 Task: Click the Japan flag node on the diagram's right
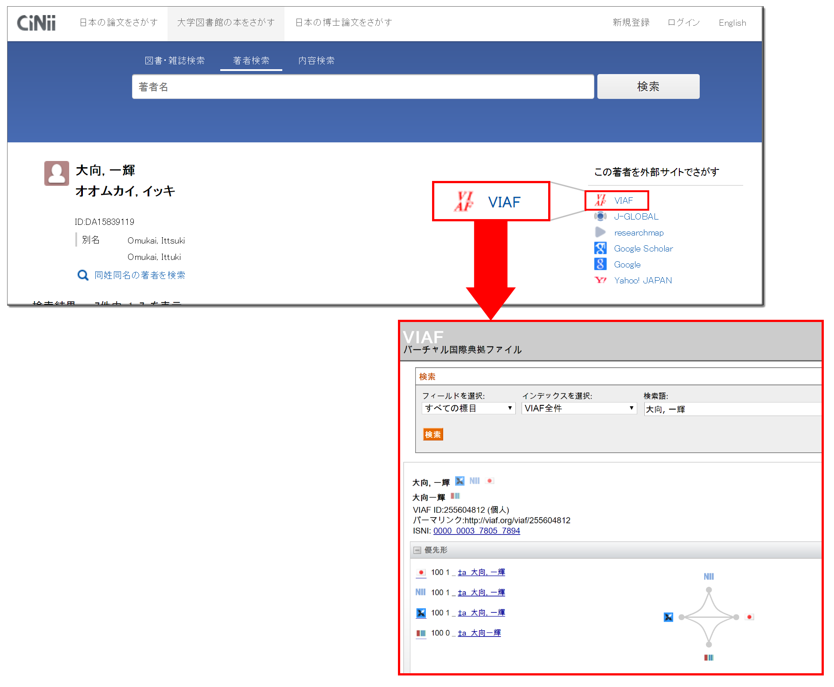click(x=750, y=617)
